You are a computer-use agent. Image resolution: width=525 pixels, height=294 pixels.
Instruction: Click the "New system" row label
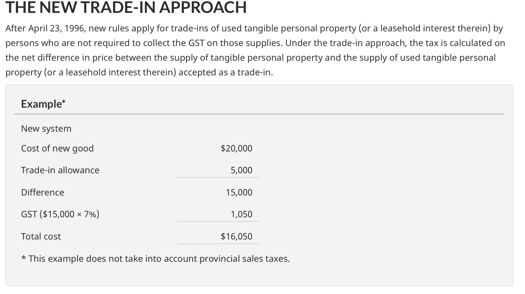(x=46, y=129)
